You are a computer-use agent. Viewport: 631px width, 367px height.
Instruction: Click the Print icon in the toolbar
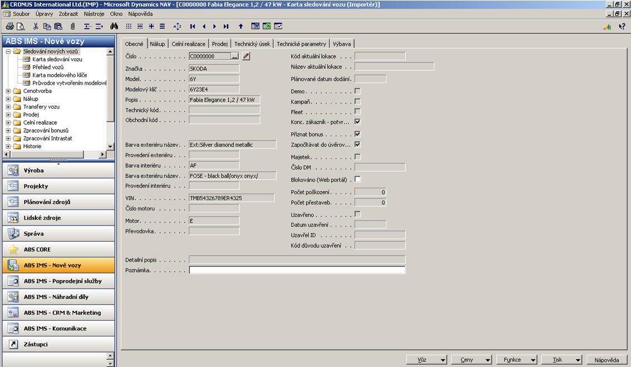point(9,27)
